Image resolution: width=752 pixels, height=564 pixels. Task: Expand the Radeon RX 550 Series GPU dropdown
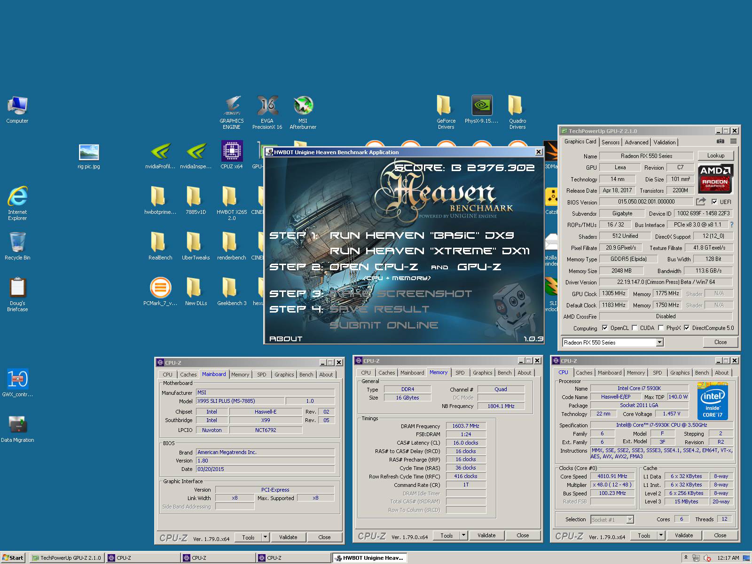(x=660, y=342)
